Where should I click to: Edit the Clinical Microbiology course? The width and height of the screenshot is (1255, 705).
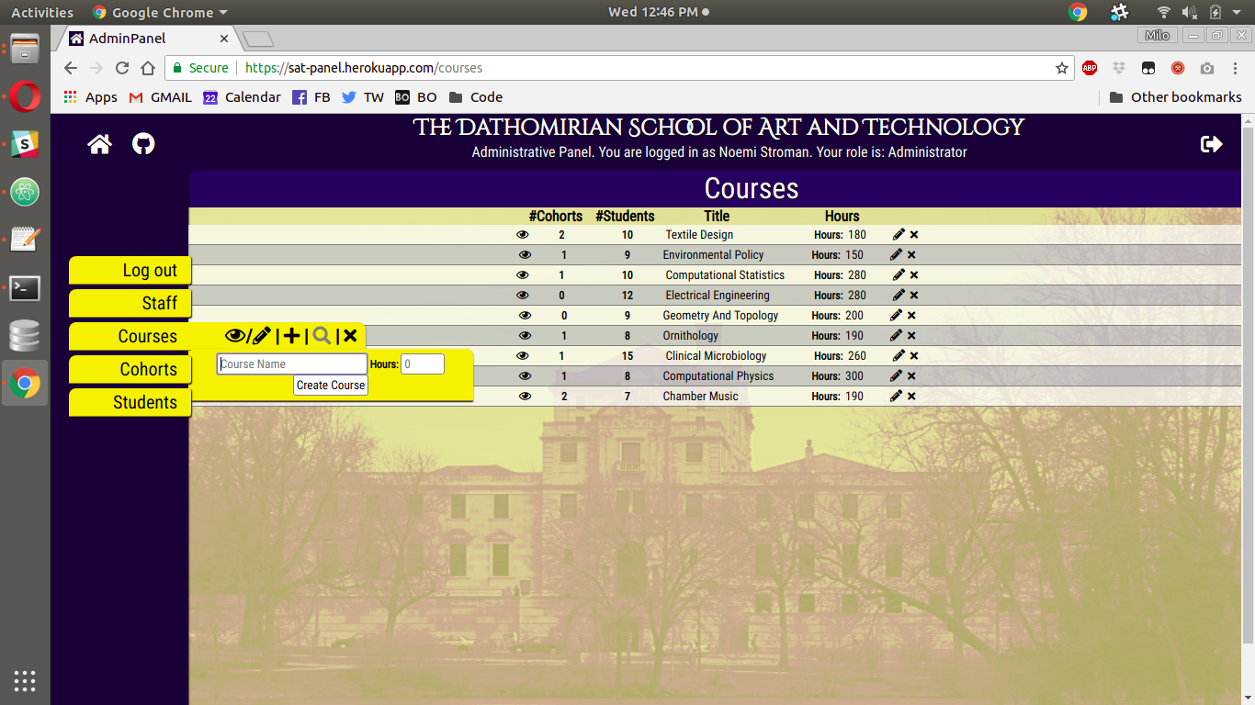pos(899,356)
